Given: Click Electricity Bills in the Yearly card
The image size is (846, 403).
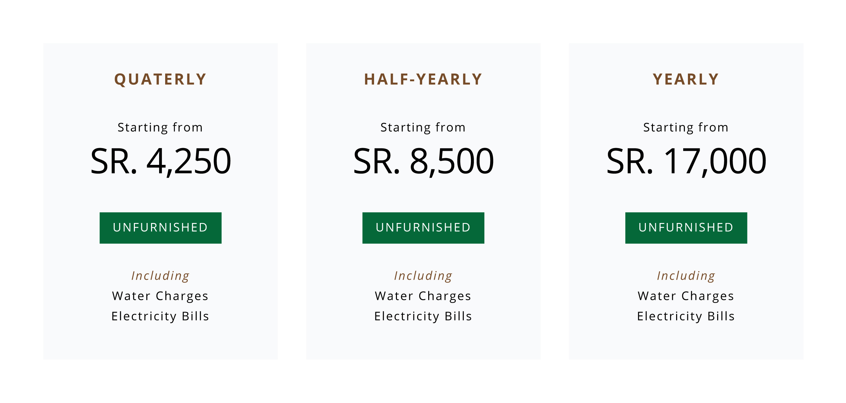Looking at the screenshot, I should pyautogui.click(x=686, y=316).
